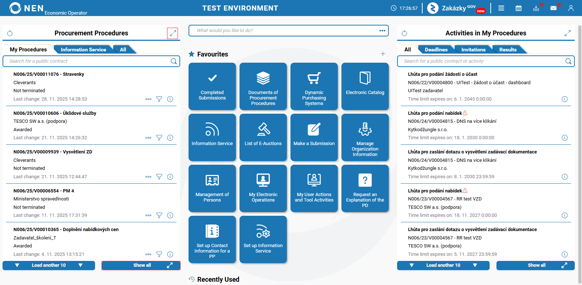Open more options for PM 4 procedure
This screenshot has width=582, height=285.
pyautogui.click(x=148, y=215)
